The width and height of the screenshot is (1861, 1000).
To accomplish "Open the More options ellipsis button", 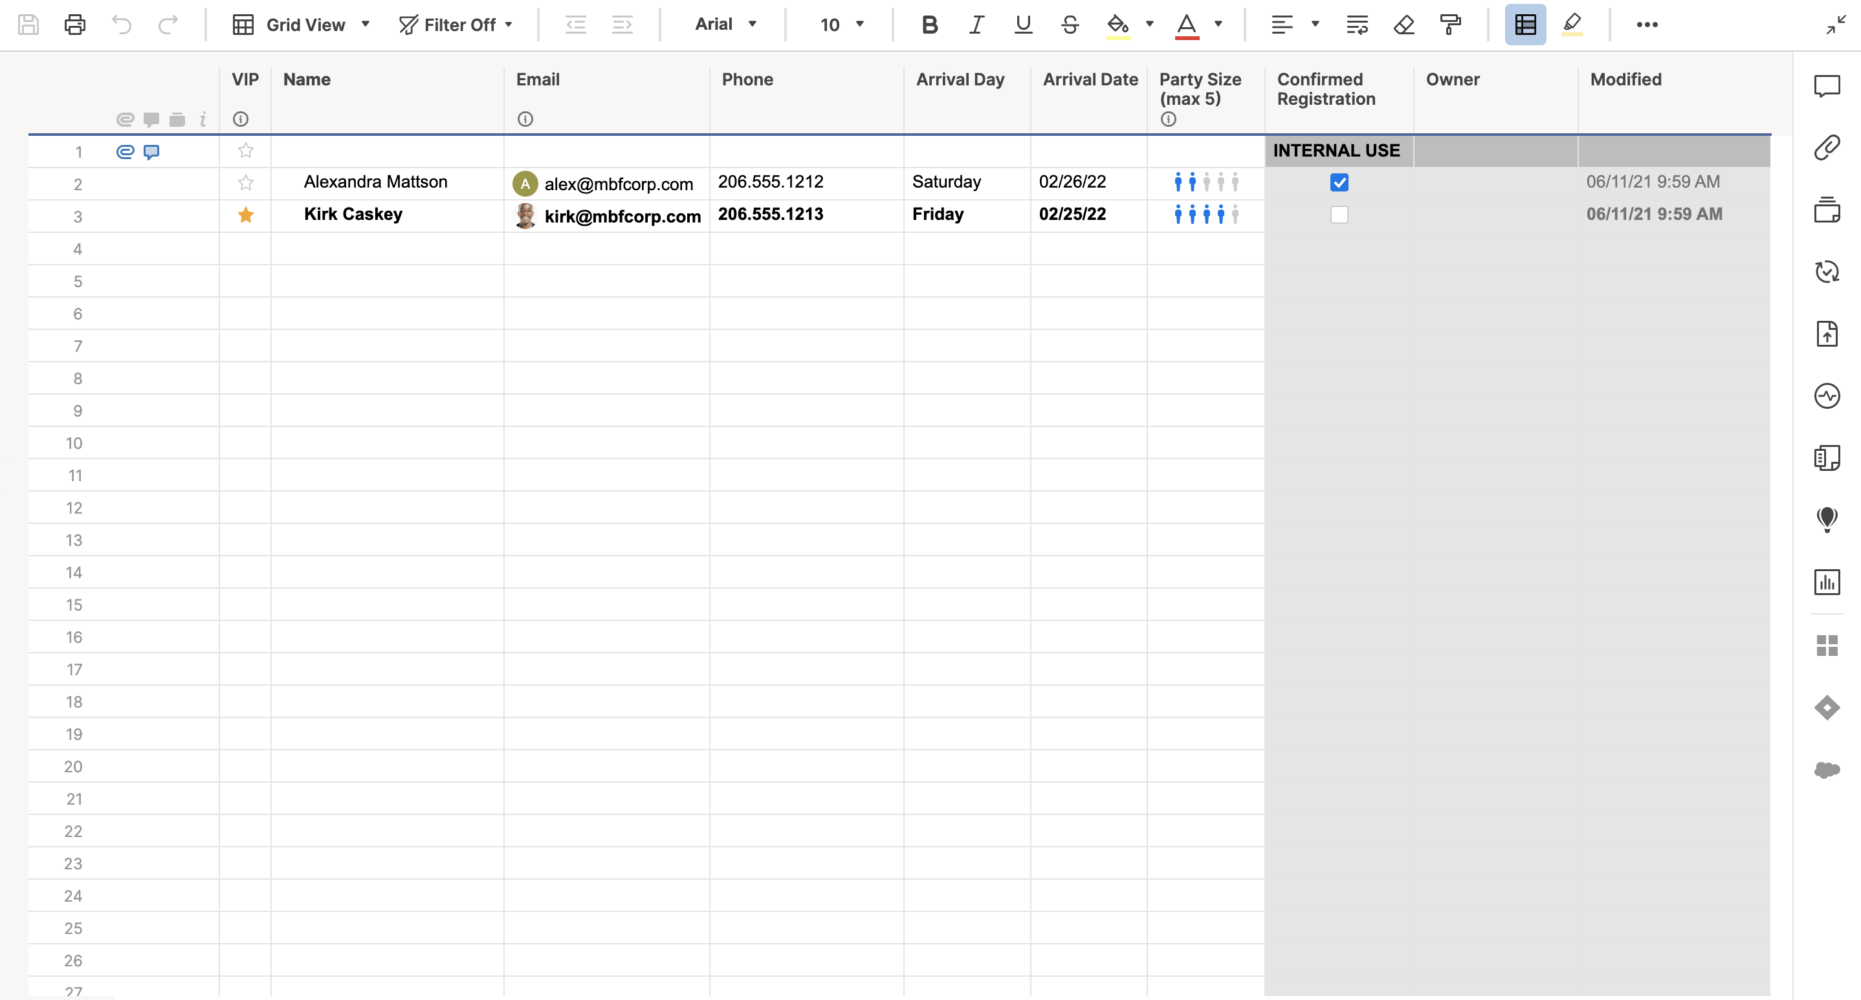I will pyautogui.click(x=1646, y=25).
